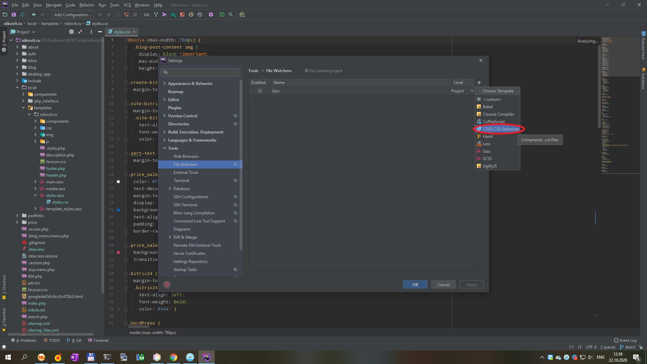The width and height of the screenshot is (647, 364).
Task: Click white color swatch on line 21
Action: pyautogui.click(x=118, y=182)
